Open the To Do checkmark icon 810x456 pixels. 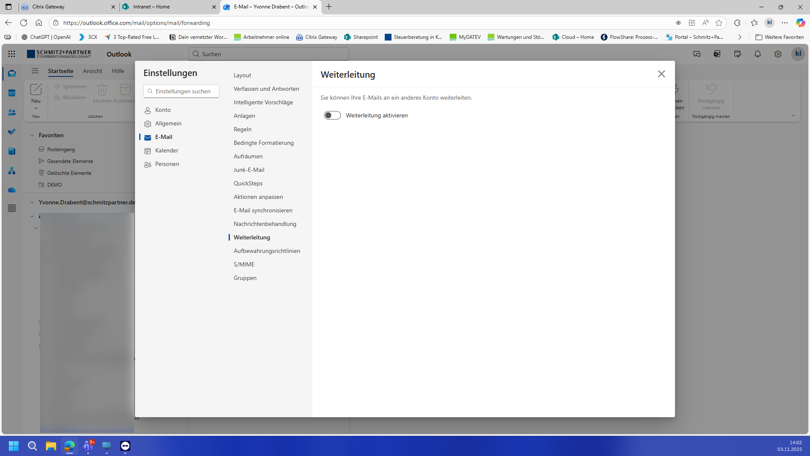coord(12,132)
